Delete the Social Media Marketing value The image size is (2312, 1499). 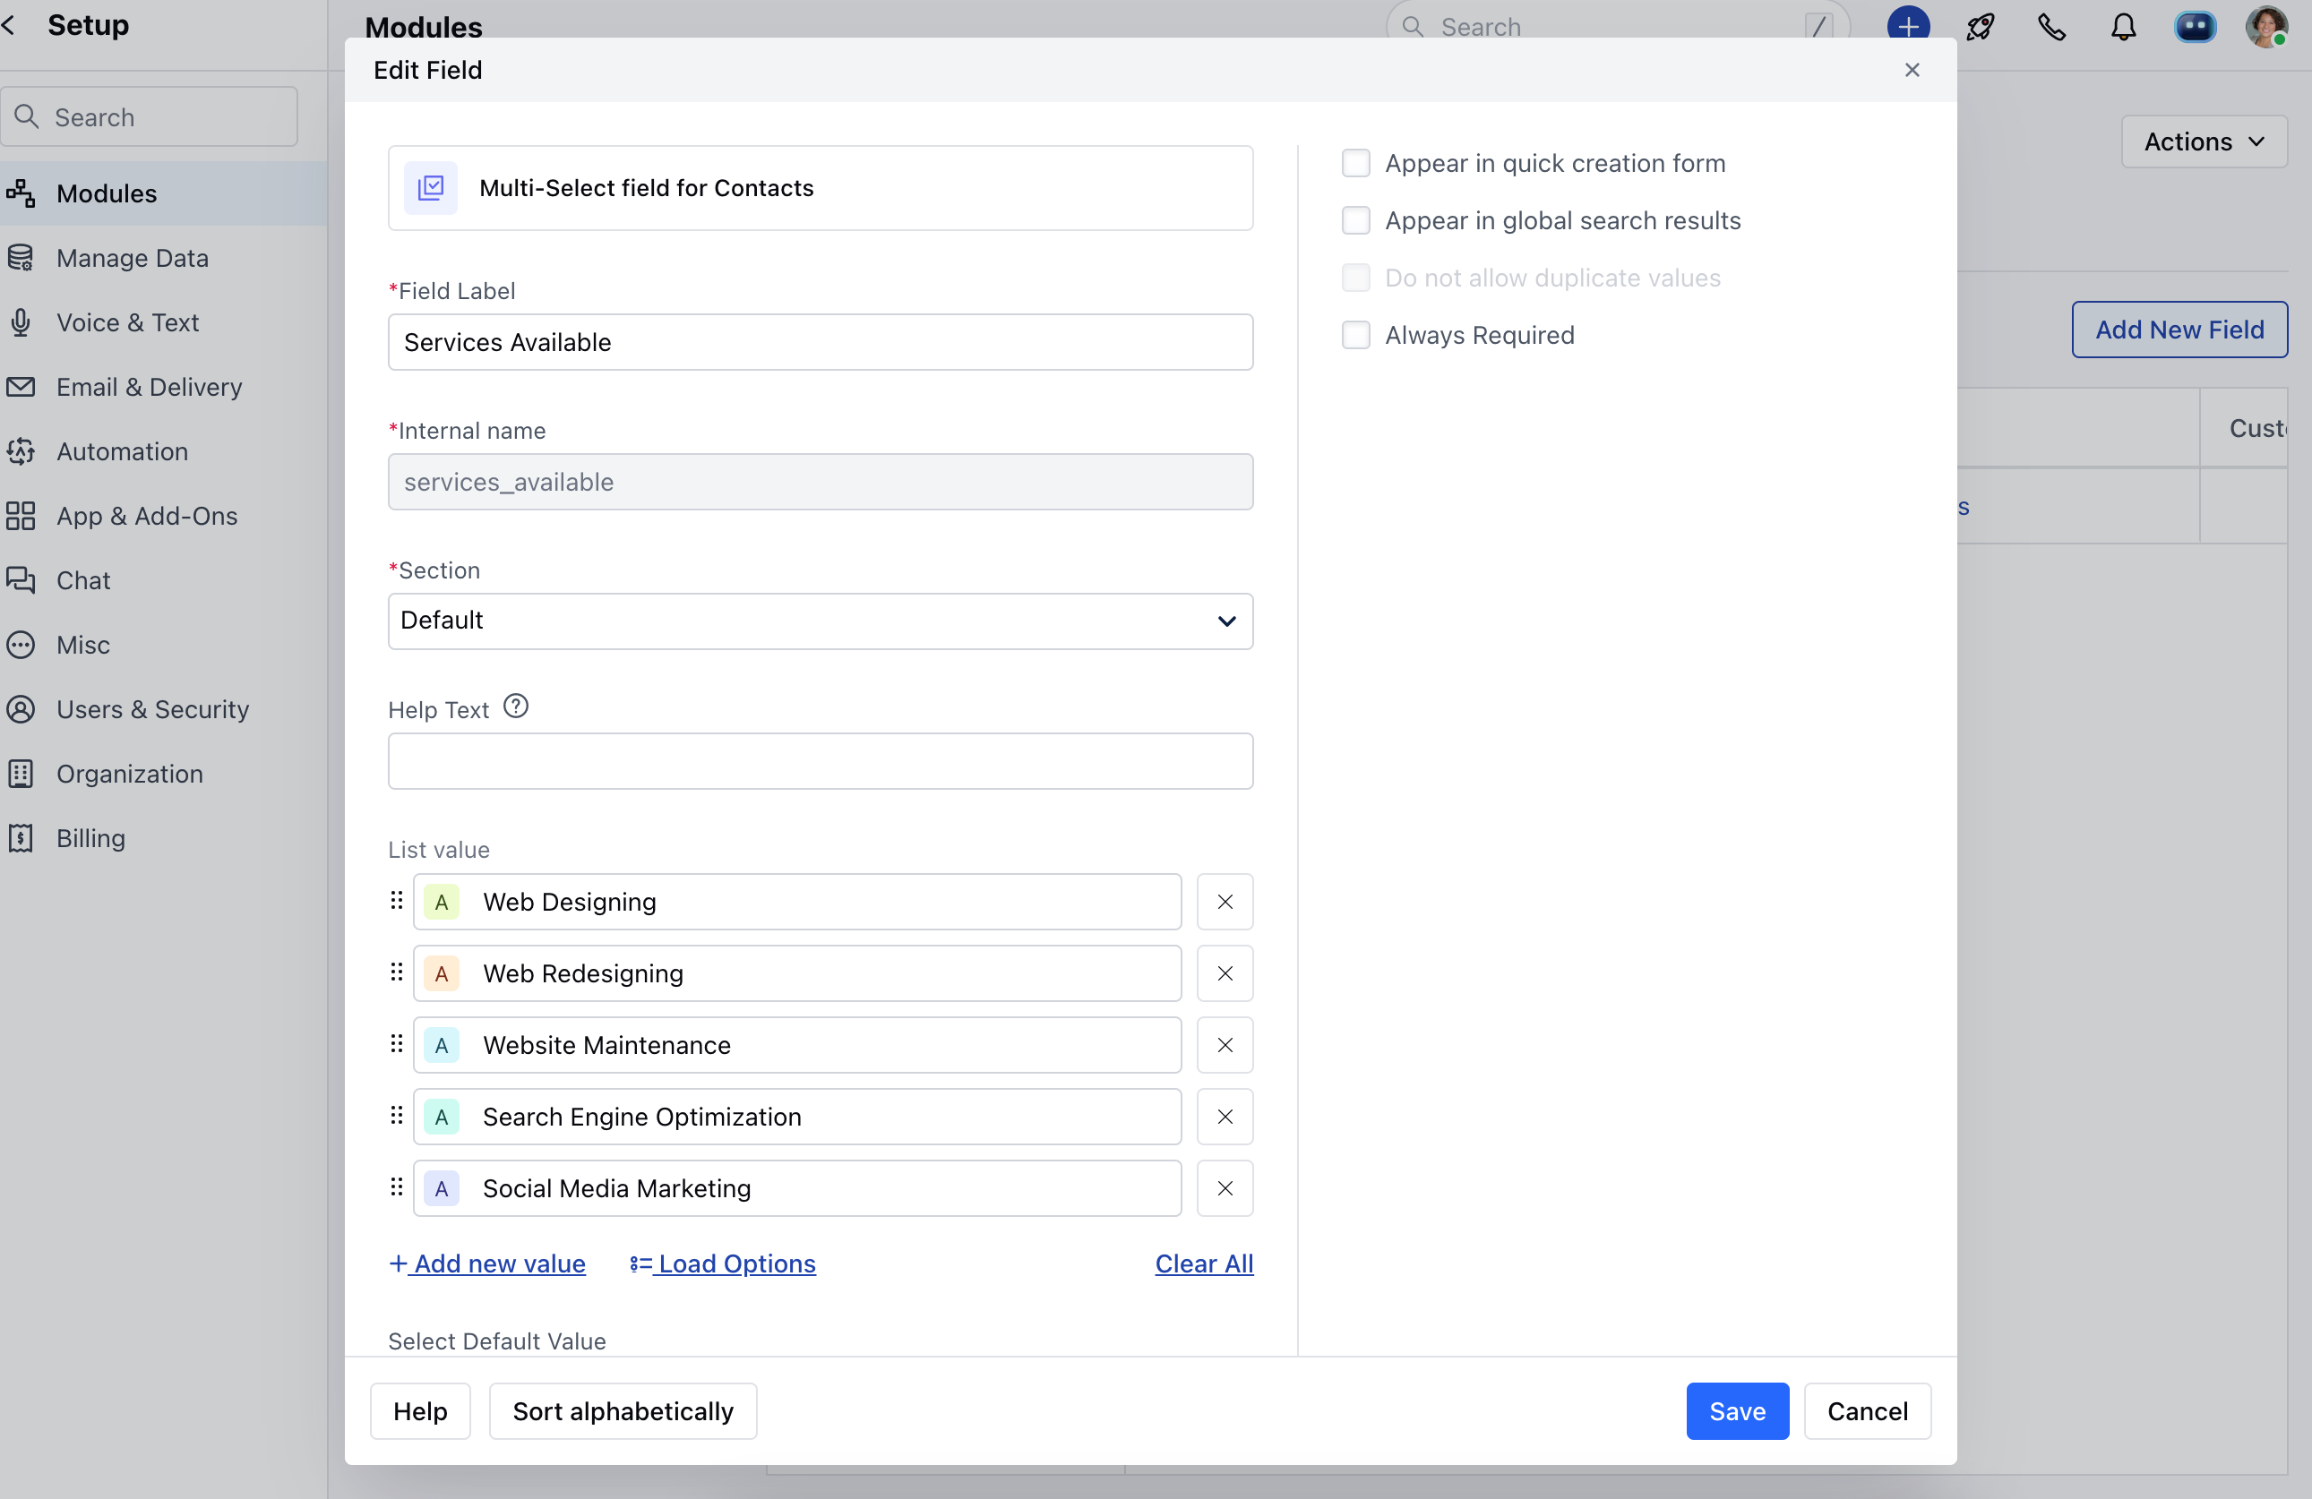tap(1224, 1188)
